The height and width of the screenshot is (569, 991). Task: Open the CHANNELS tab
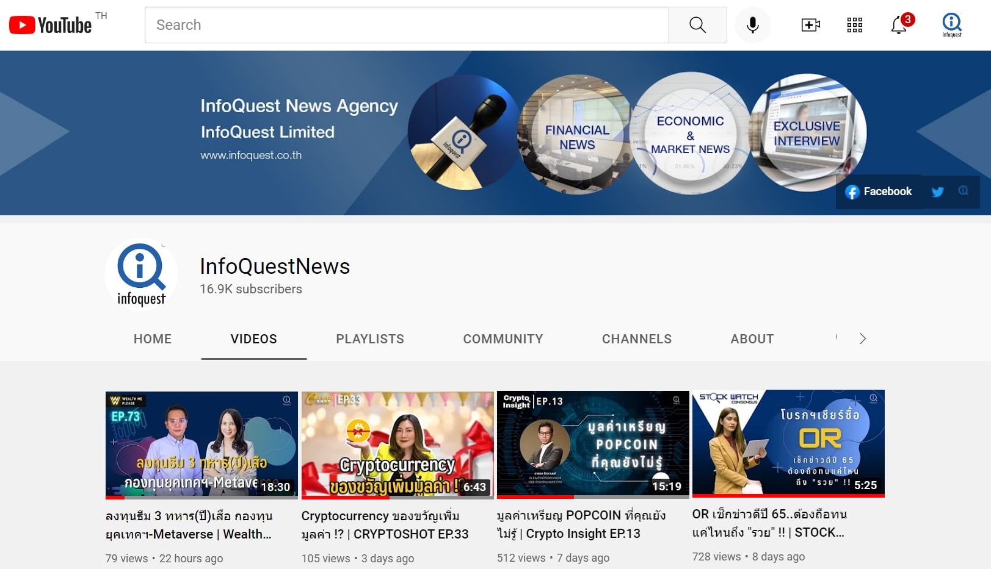637,339
